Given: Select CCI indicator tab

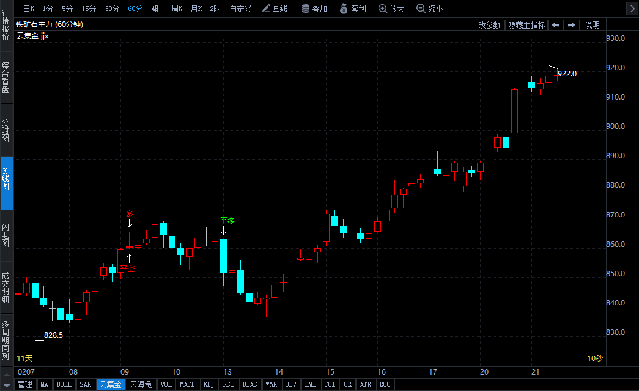Looking at the screenshot, I should click(330, 384).
